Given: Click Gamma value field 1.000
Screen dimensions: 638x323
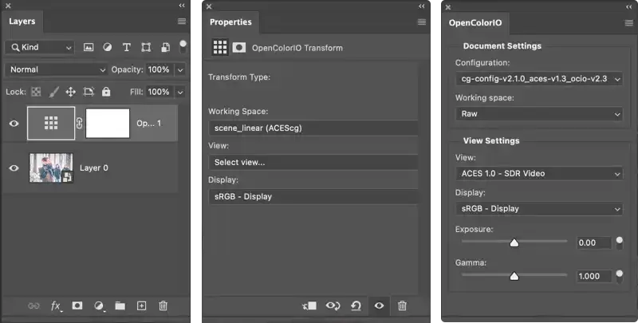Looking at the screenshot, I should [x=594, y=276].
